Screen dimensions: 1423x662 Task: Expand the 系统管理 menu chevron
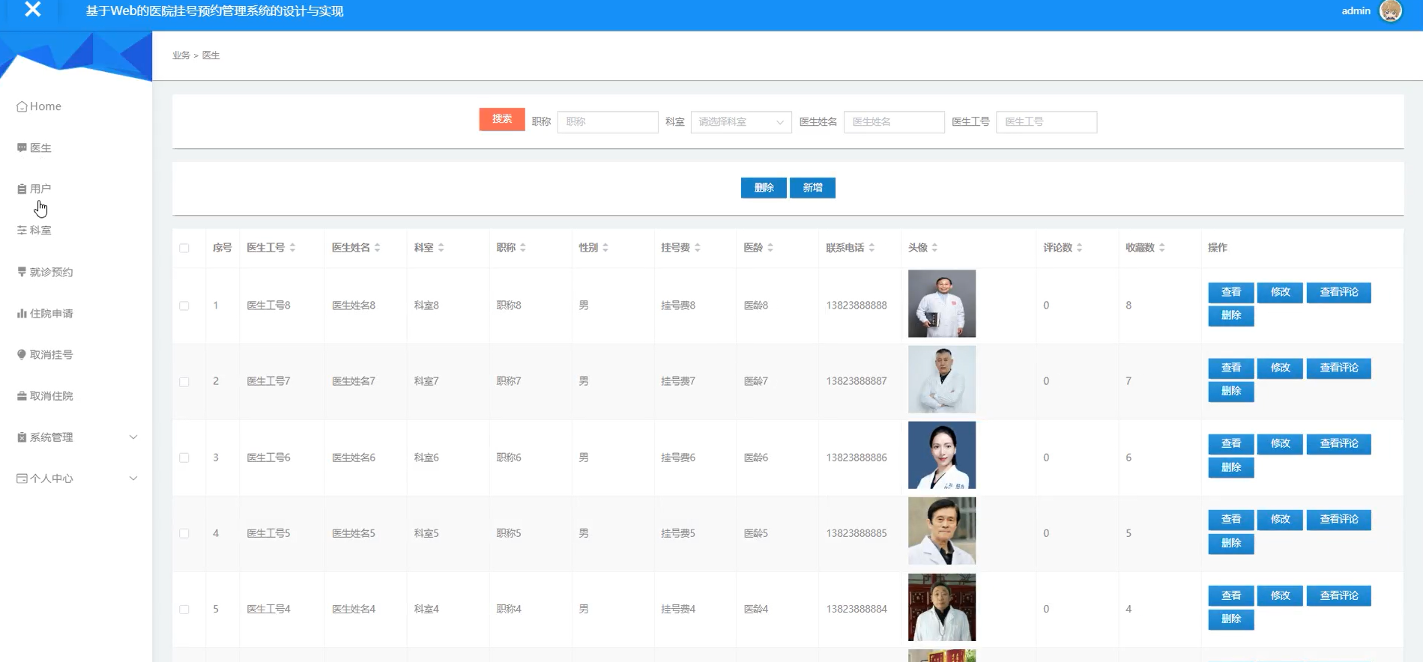pyautogui.click(x=133, y=437)
